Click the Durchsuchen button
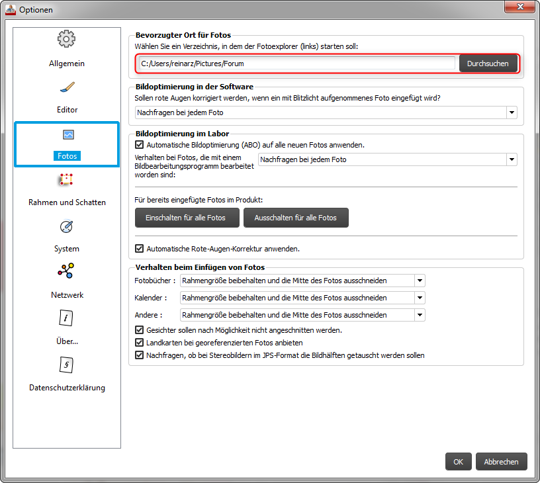The image size is (540, 483). [x=488, y=64]
